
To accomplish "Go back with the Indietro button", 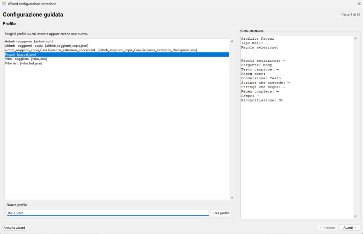I will tap(327, 228).
